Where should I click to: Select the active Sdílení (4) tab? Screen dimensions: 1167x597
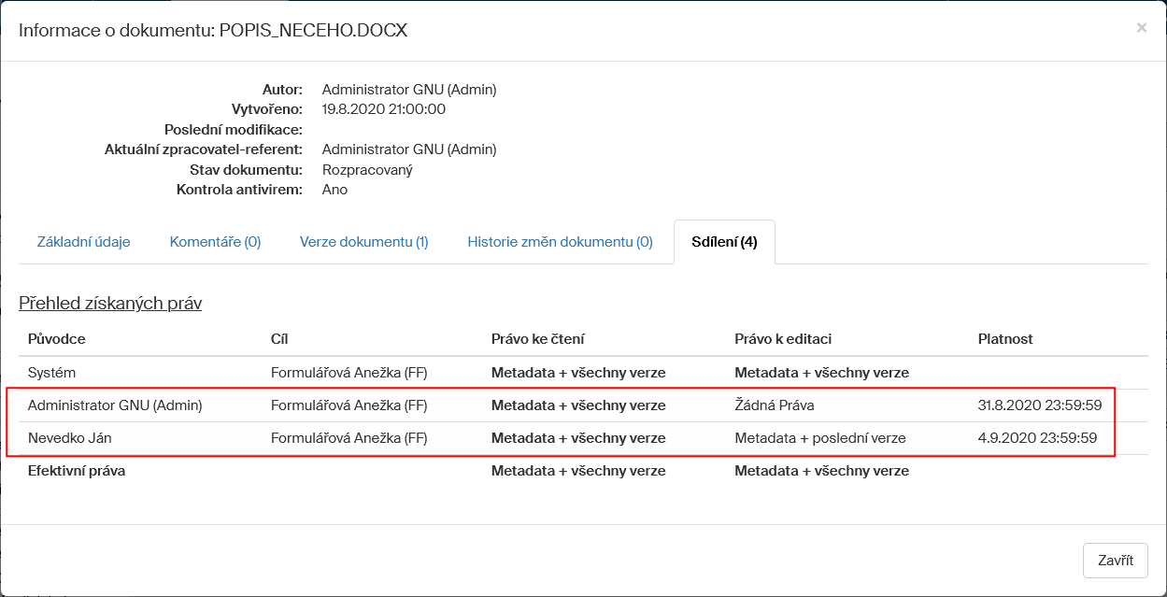pyautogui.click(x=724, y=242)
